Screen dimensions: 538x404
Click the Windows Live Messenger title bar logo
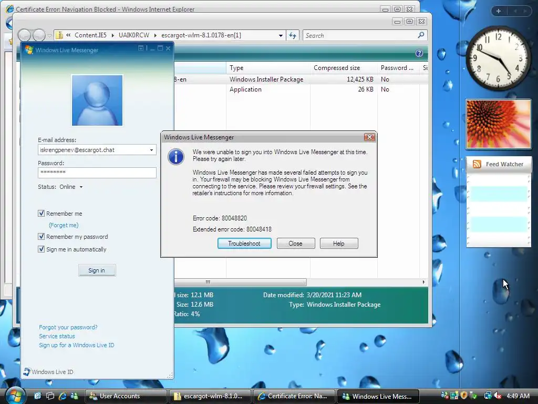click(x=29, y=50)
